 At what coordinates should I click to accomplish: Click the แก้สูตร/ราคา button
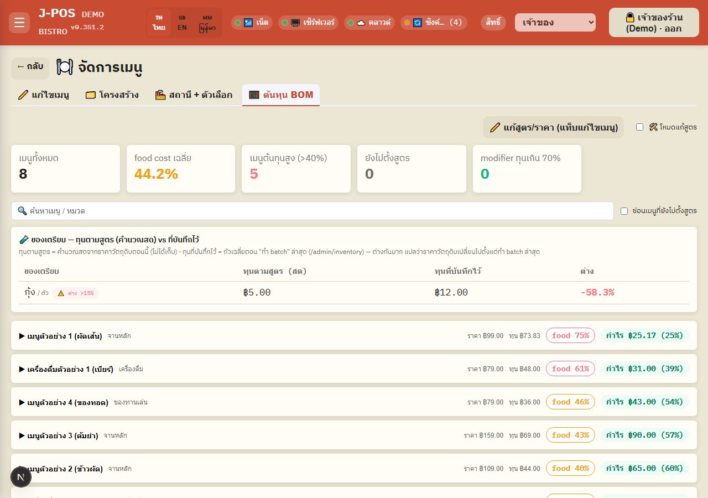554,127
